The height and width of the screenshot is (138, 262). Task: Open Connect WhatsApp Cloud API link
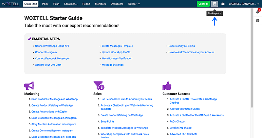point(52,46)
